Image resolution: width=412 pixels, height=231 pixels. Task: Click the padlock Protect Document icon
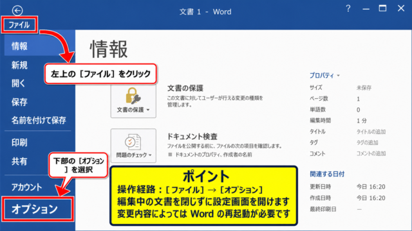pyautogui.click(x=133, y=96)
